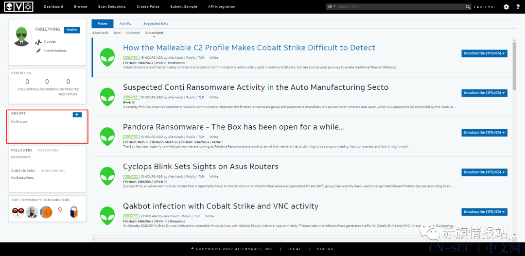Click TLP link on Cyclops Blink pulse
This screenshot has width=525, height=256.
[x=201, y=177]
